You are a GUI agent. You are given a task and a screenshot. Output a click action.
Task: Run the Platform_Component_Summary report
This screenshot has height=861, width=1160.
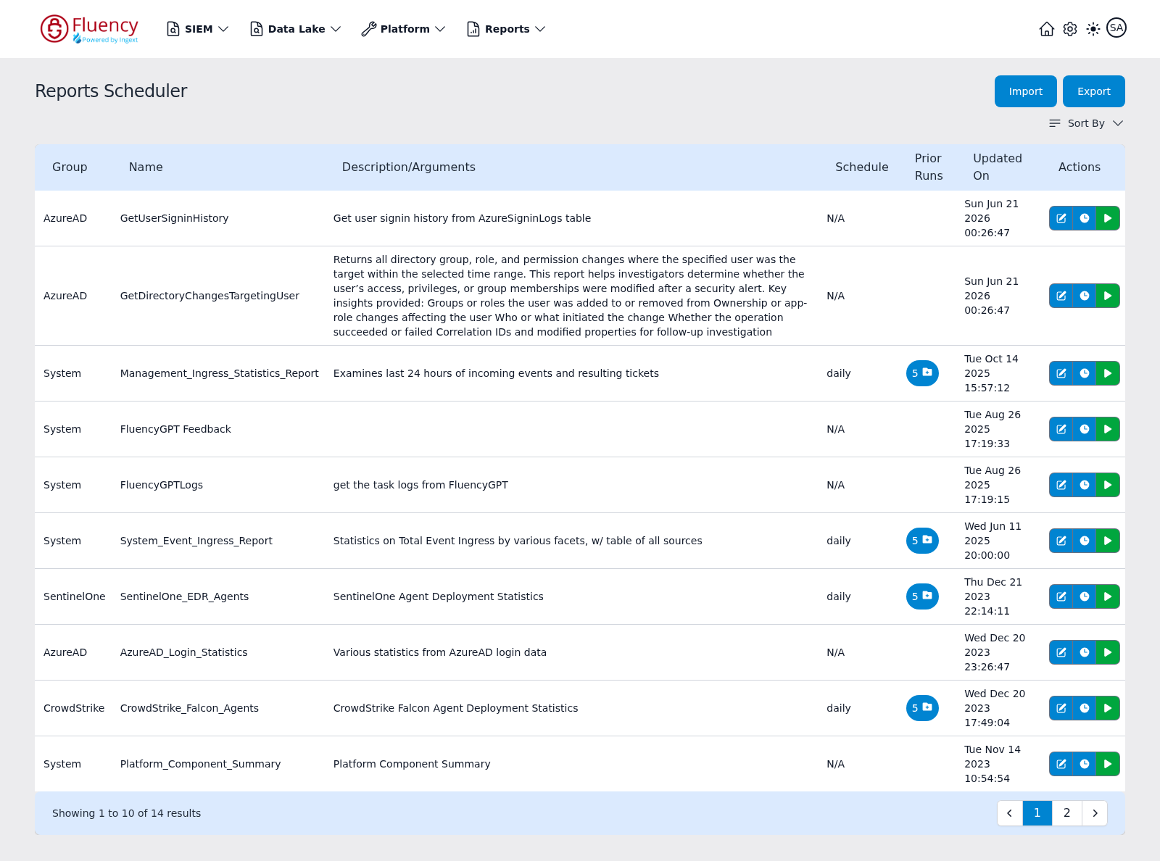click(1108, 764)
